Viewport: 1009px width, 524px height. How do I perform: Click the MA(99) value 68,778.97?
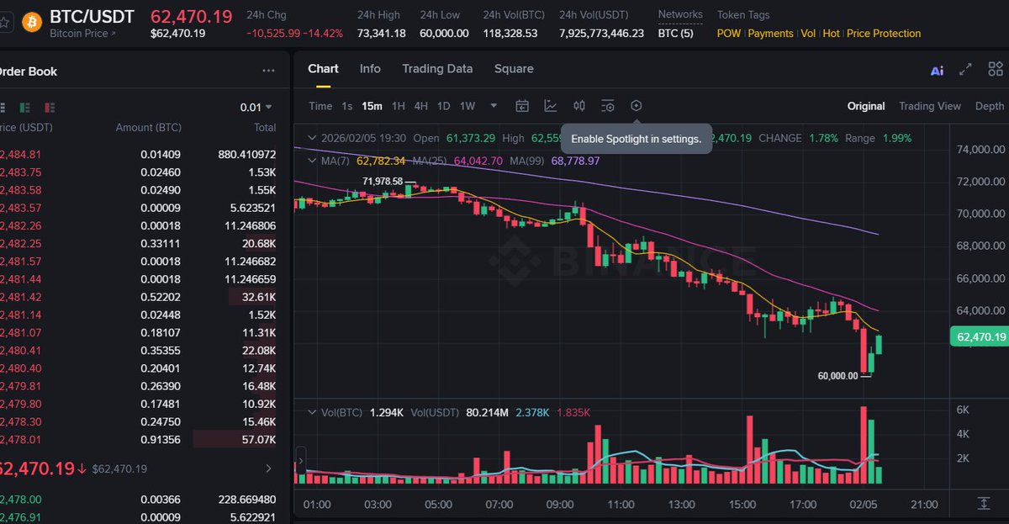[575, 160]
